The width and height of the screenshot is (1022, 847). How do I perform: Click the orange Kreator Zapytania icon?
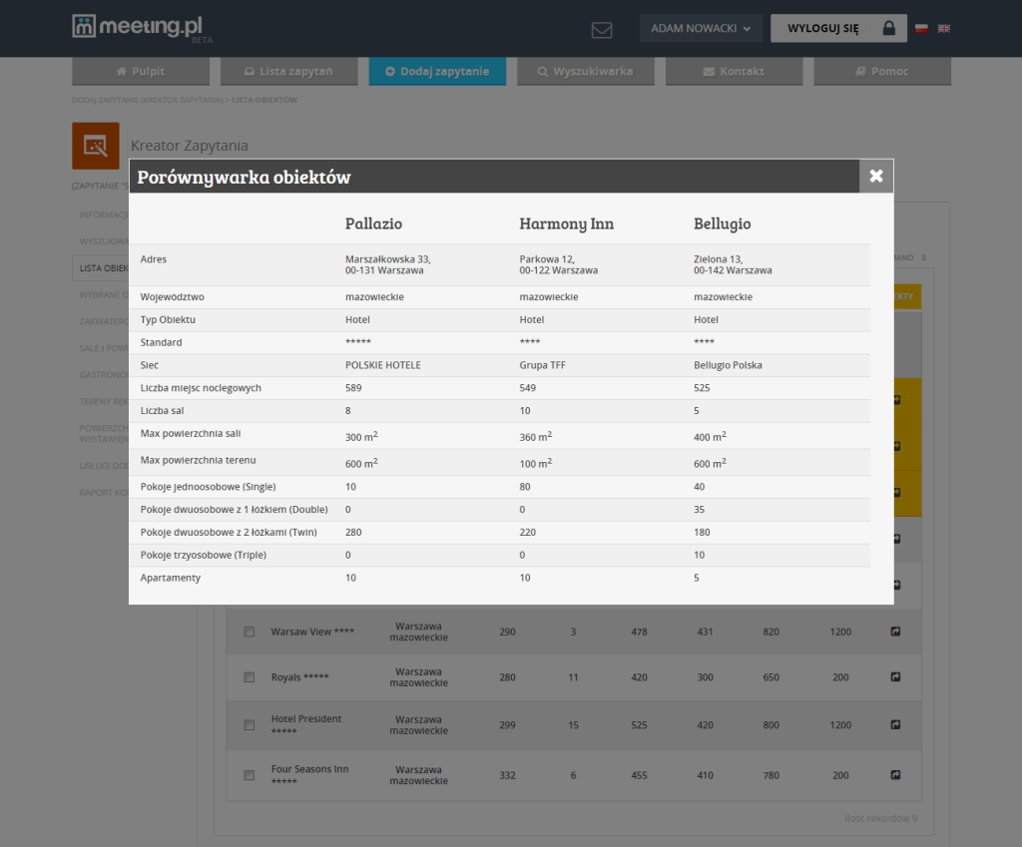pos(96,146)
